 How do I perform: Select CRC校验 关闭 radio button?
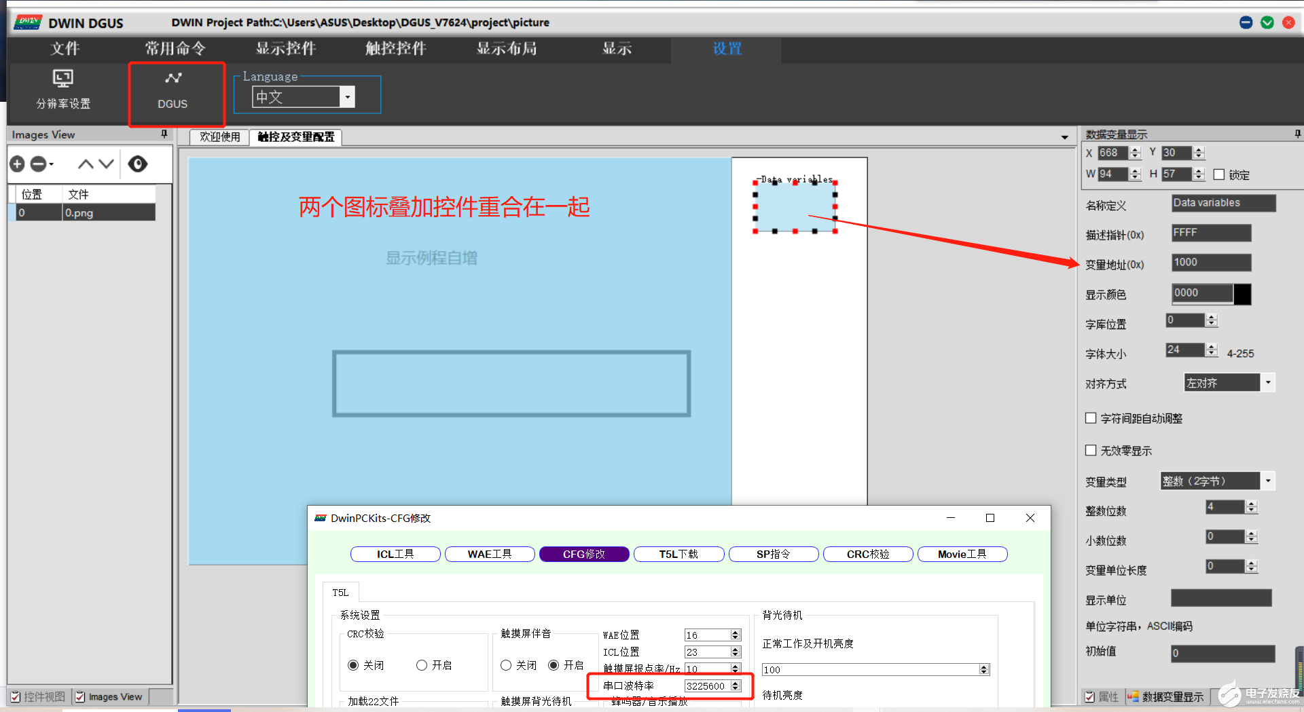[x=353, y=665]
